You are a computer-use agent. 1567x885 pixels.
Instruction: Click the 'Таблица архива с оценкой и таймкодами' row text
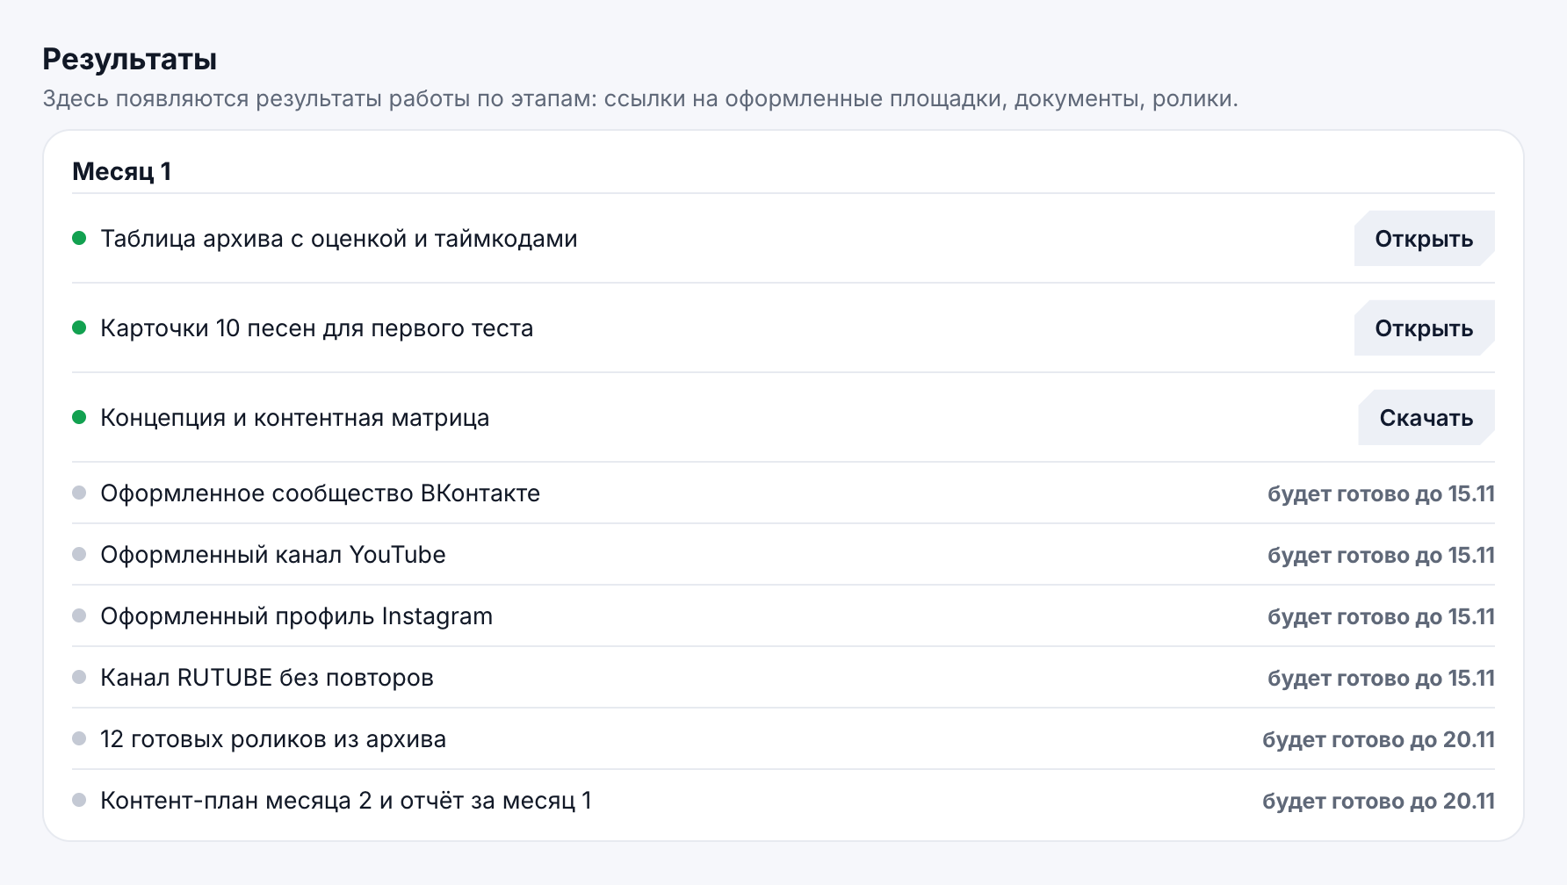click(339, 239)
